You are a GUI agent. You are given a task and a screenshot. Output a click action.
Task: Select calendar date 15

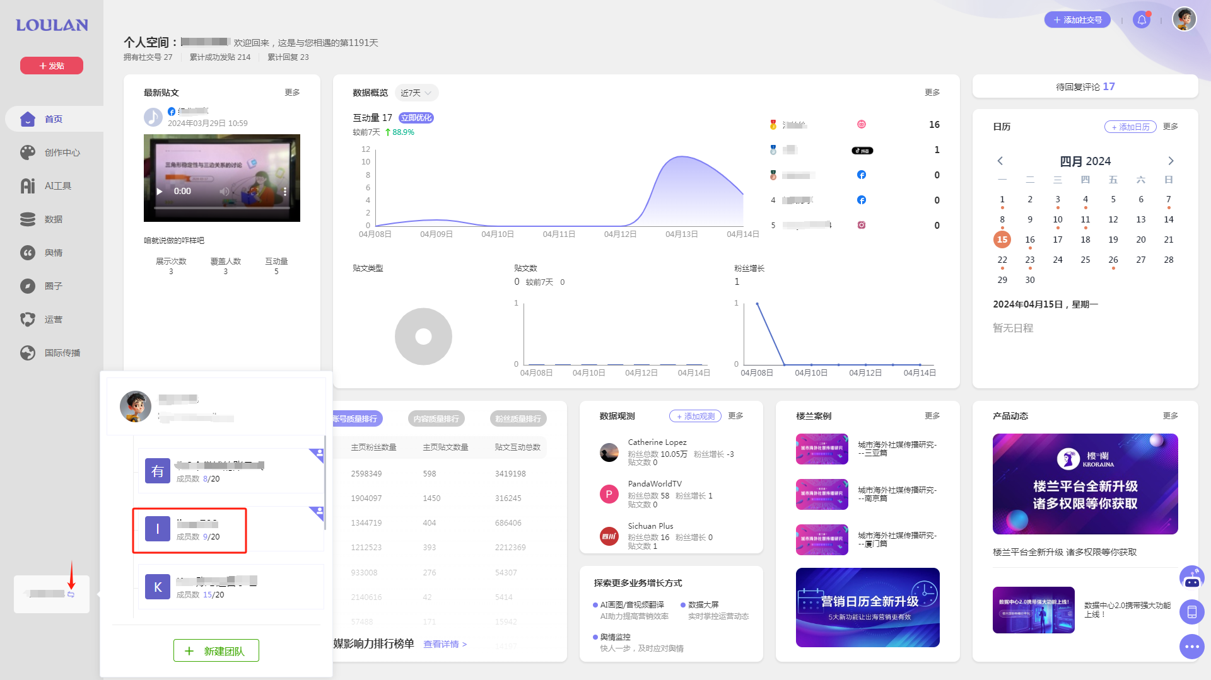click(1002, 239)
